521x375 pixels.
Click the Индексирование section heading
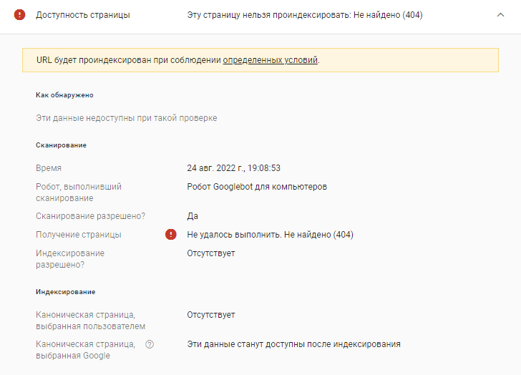pyautogui.click(x=65, y=292)
